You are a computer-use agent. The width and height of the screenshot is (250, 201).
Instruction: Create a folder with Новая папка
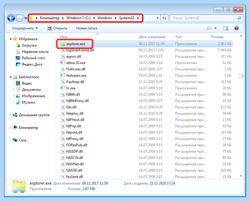[x=87, y=28]
